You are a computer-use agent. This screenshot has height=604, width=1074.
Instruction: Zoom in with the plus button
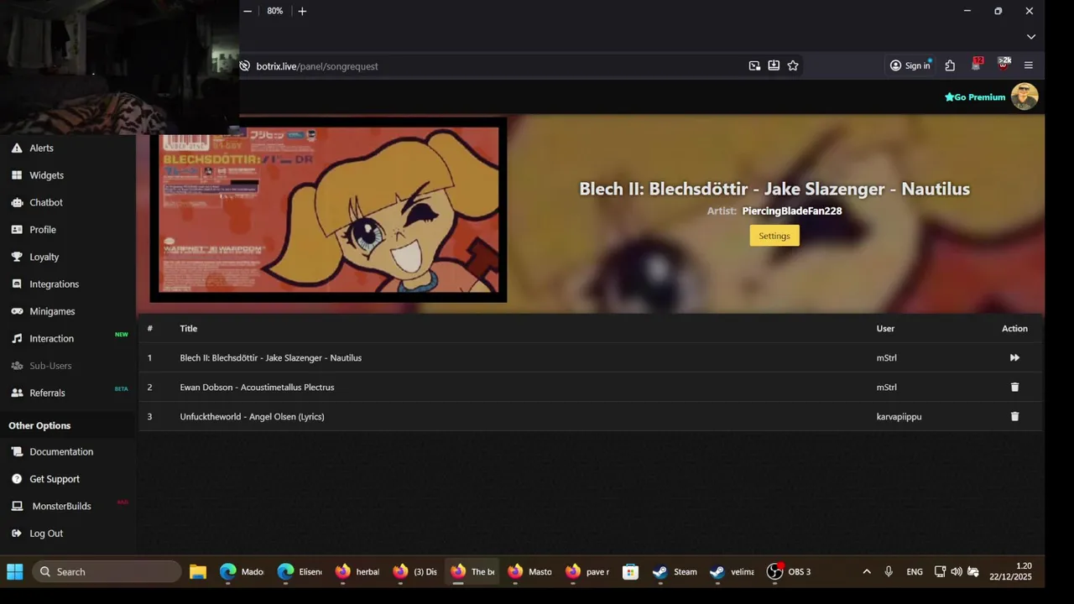pos(302,11)
